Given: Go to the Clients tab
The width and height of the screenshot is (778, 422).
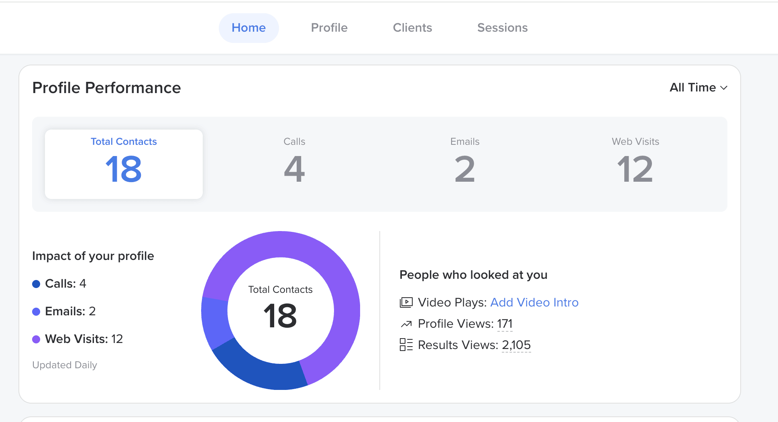Looking at the screenshot, I should click(412, 28).
